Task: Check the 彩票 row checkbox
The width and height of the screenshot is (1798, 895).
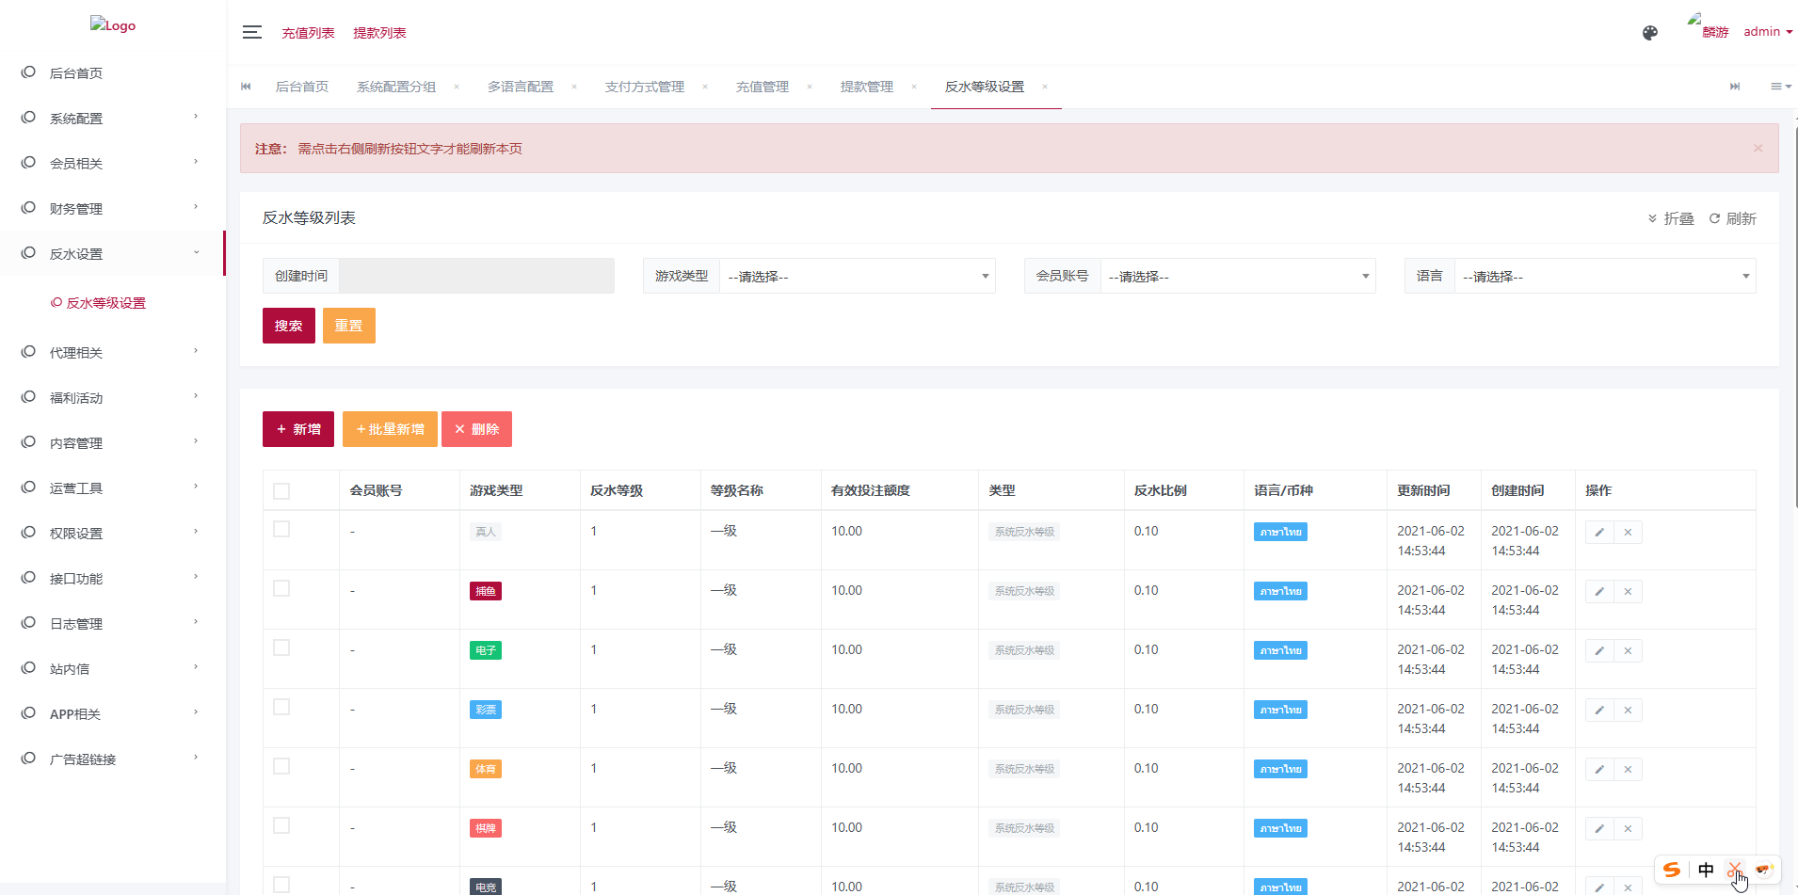Action: [x=281, y=707]
